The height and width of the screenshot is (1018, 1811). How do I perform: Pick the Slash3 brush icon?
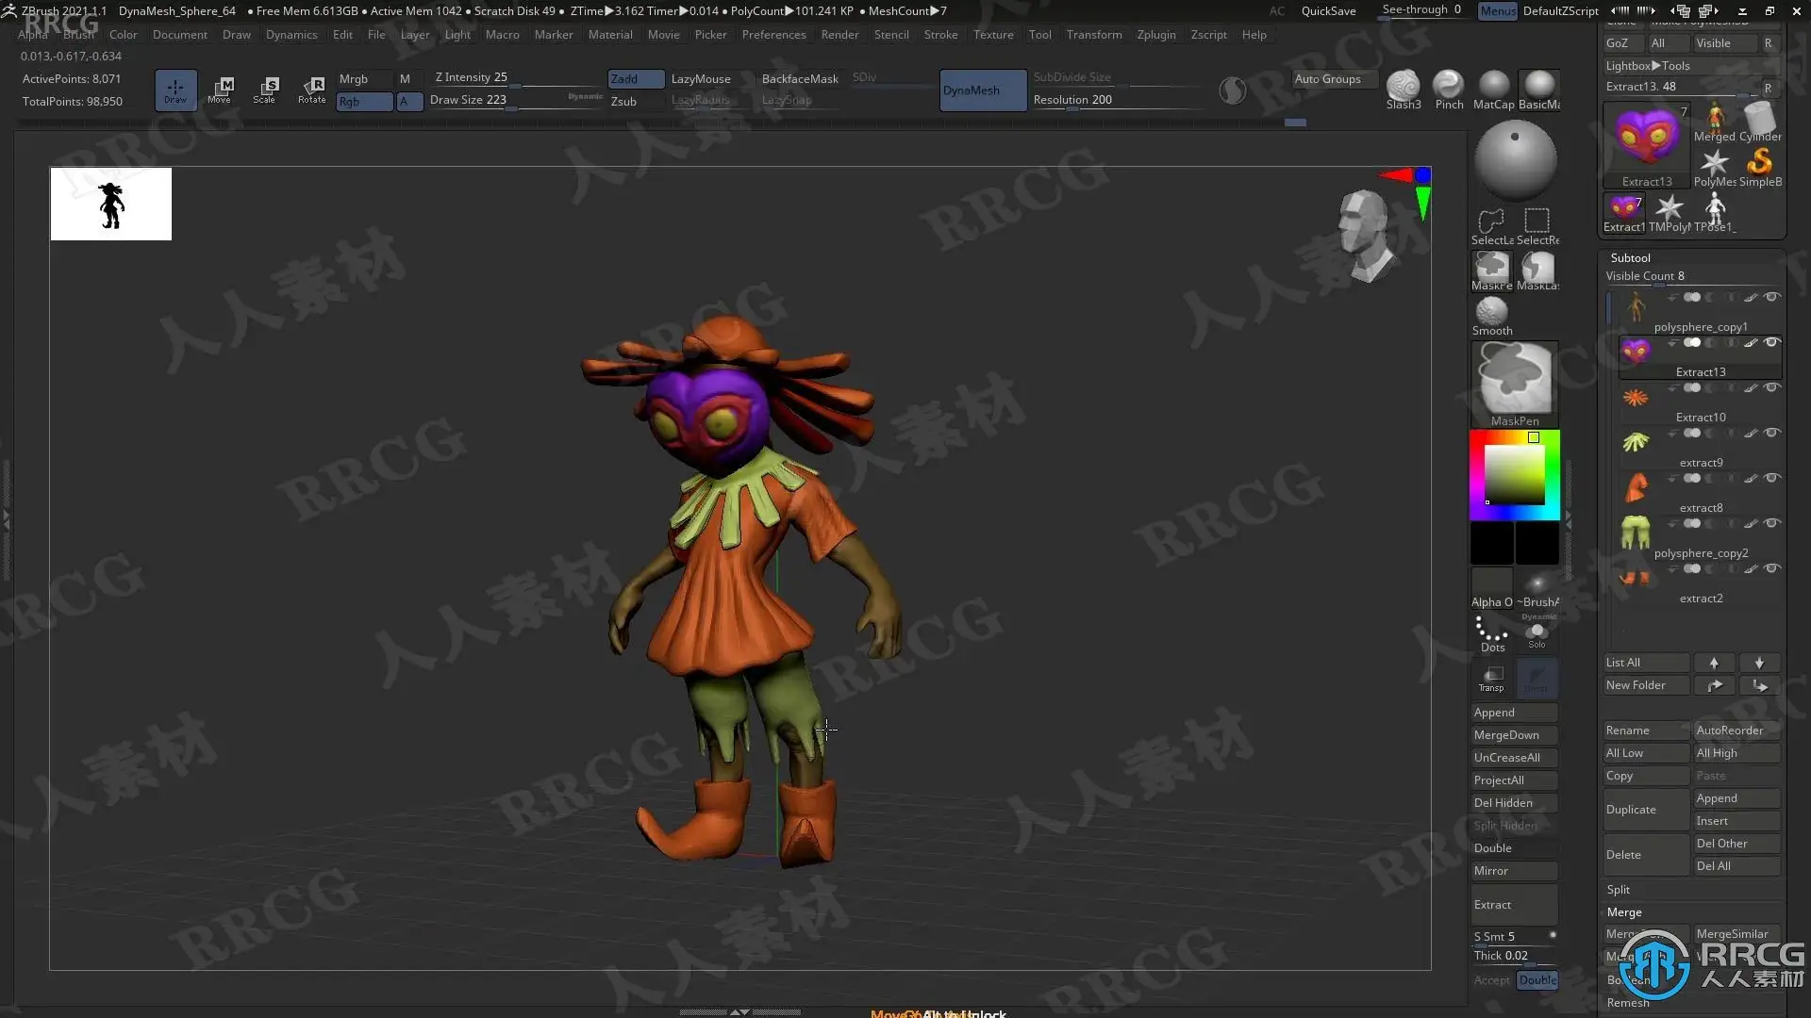coord(1404,90)
